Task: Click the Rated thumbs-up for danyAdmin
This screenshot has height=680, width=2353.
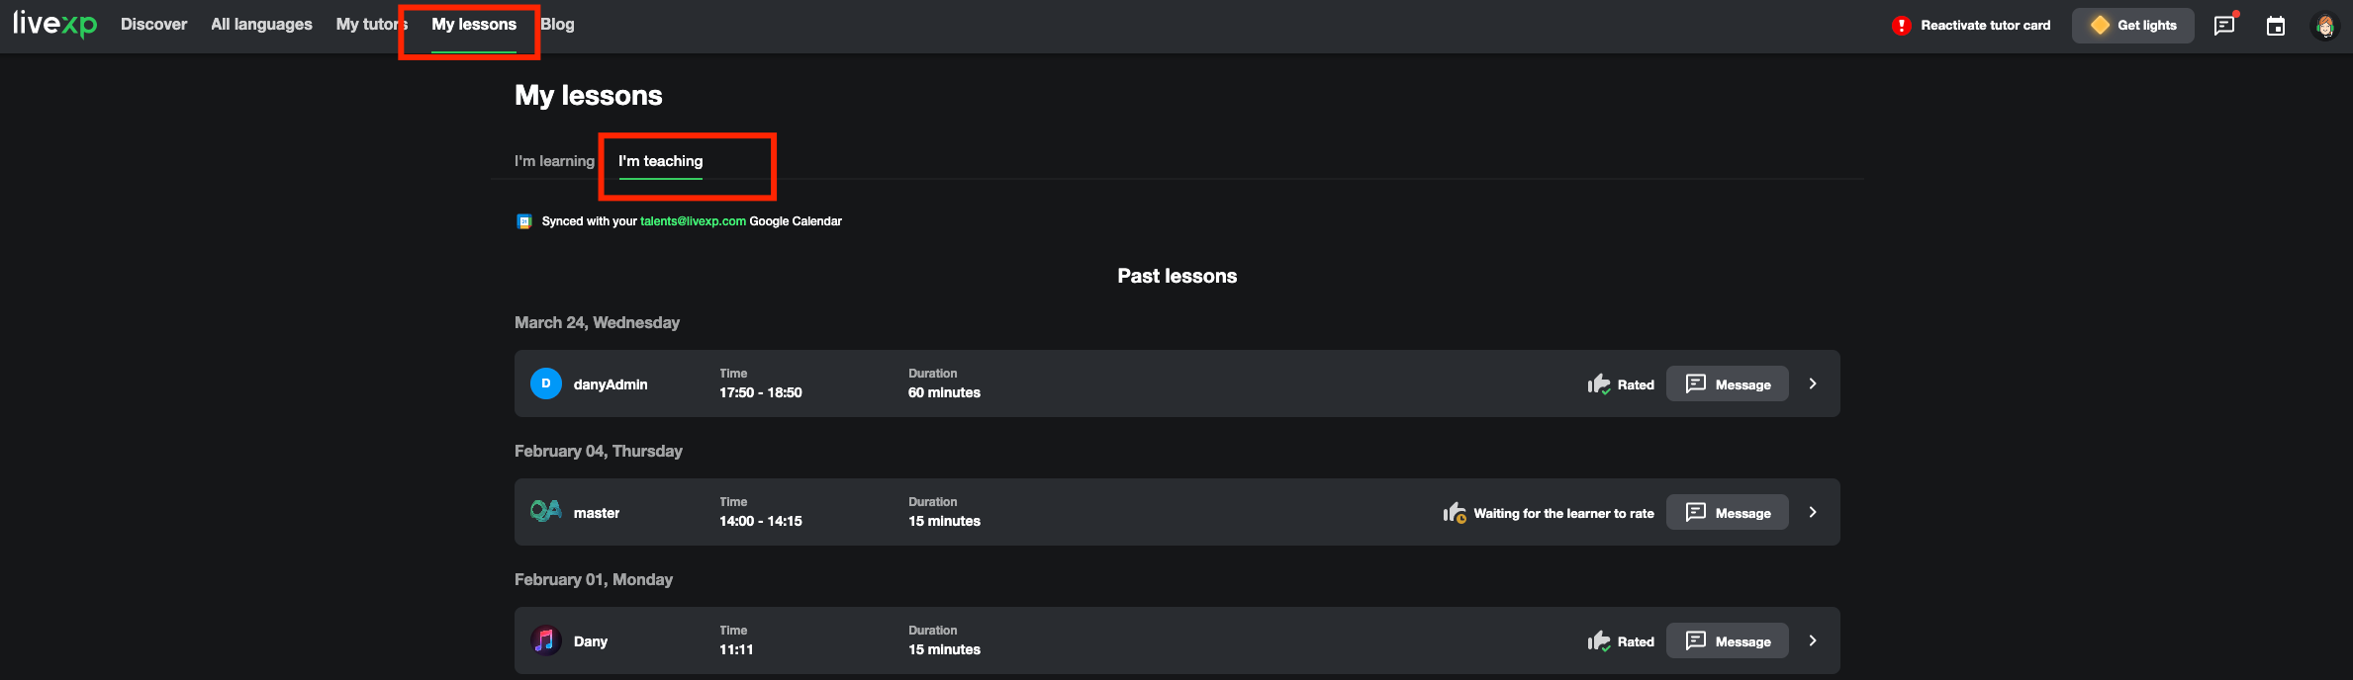Action: point(1599,384)
